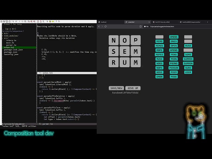Collapse the src/ folder in tree
Image resolution: width=212 pixels, height=159 pixels.
(x=5, y=38)
